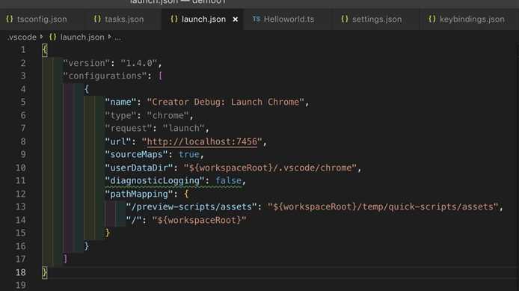Click the "configurations" key
The width and height of the screenshot is (519, 291).
tap(105, 76)
